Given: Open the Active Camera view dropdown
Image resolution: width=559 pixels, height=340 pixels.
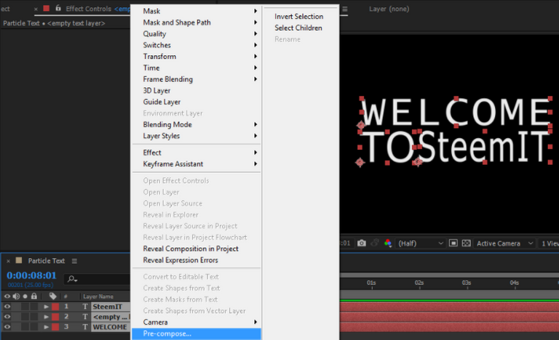Looking at the screenshot, I should click(x=504, y=243).
